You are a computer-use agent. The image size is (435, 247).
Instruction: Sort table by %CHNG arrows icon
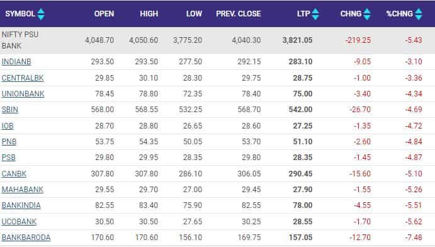419,14
